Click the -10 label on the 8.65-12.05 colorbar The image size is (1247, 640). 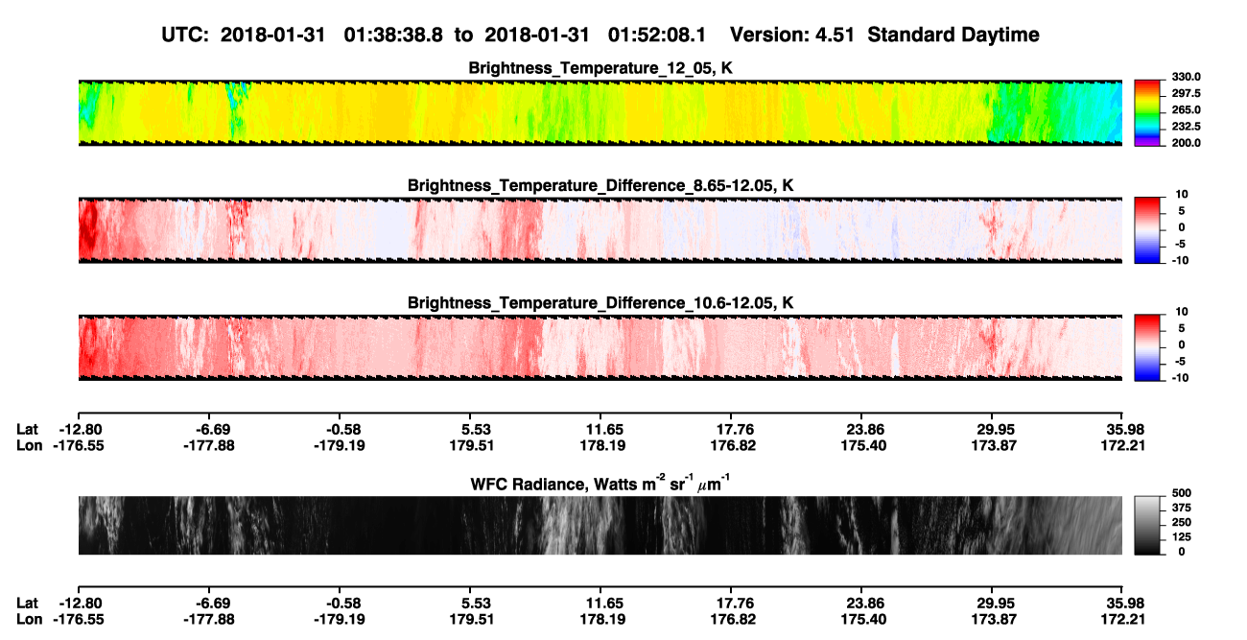tap(1180, 260)
